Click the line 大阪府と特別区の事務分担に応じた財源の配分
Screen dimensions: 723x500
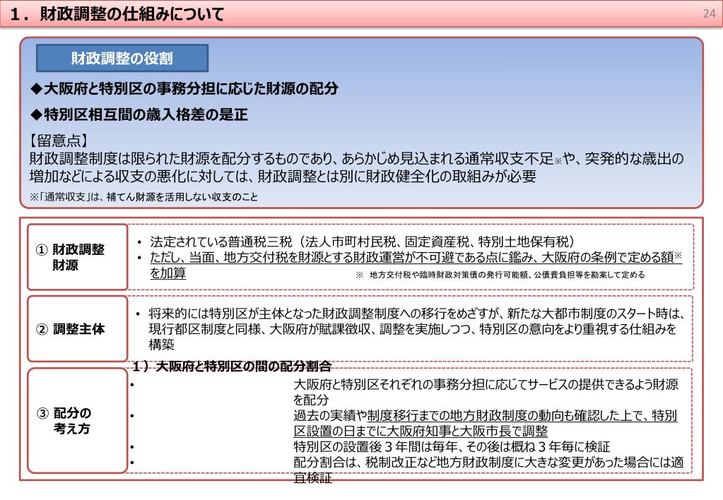[x=184, y=88]
